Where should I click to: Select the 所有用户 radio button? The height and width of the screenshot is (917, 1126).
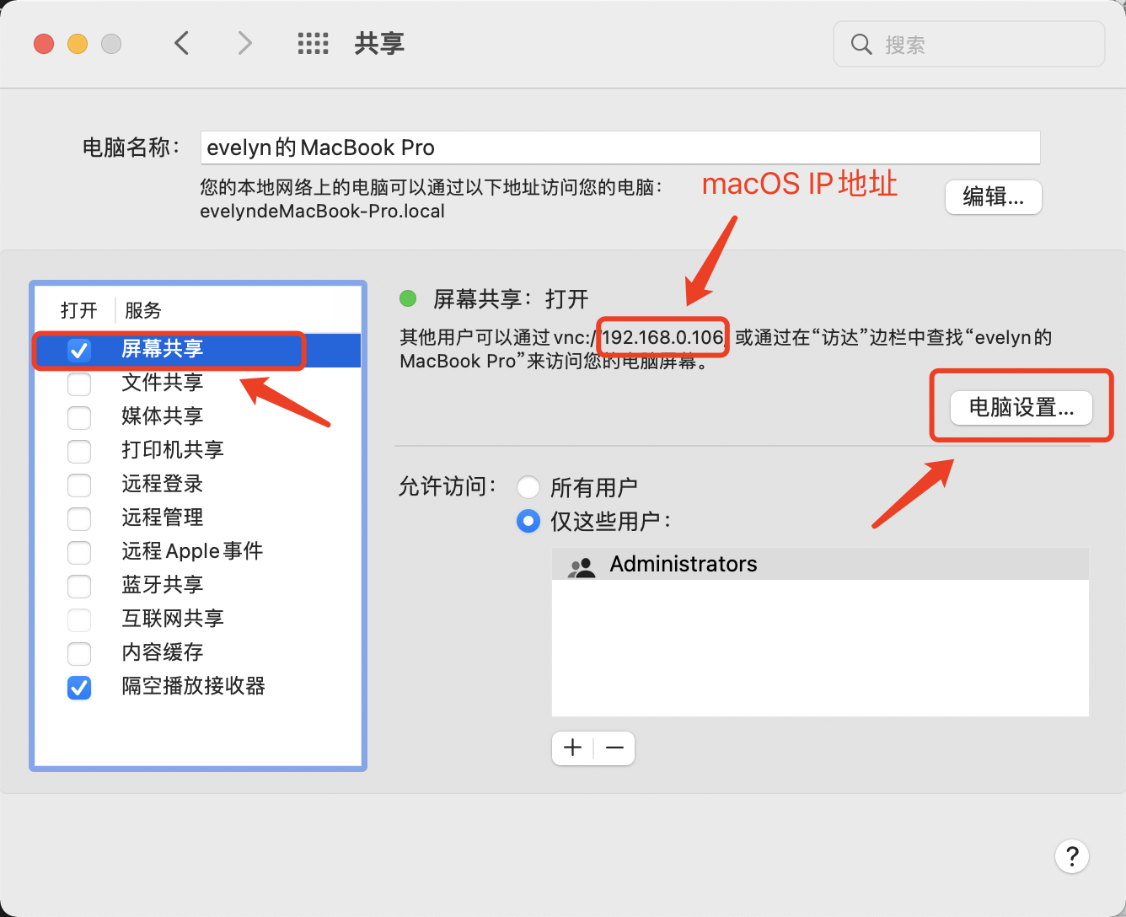tap(528, 487)
